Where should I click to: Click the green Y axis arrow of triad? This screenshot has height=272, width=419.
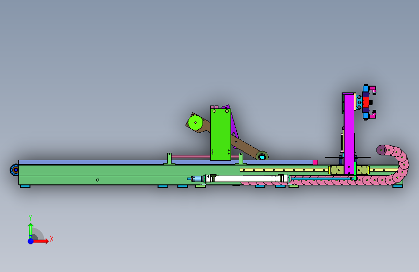pos(30,230)
